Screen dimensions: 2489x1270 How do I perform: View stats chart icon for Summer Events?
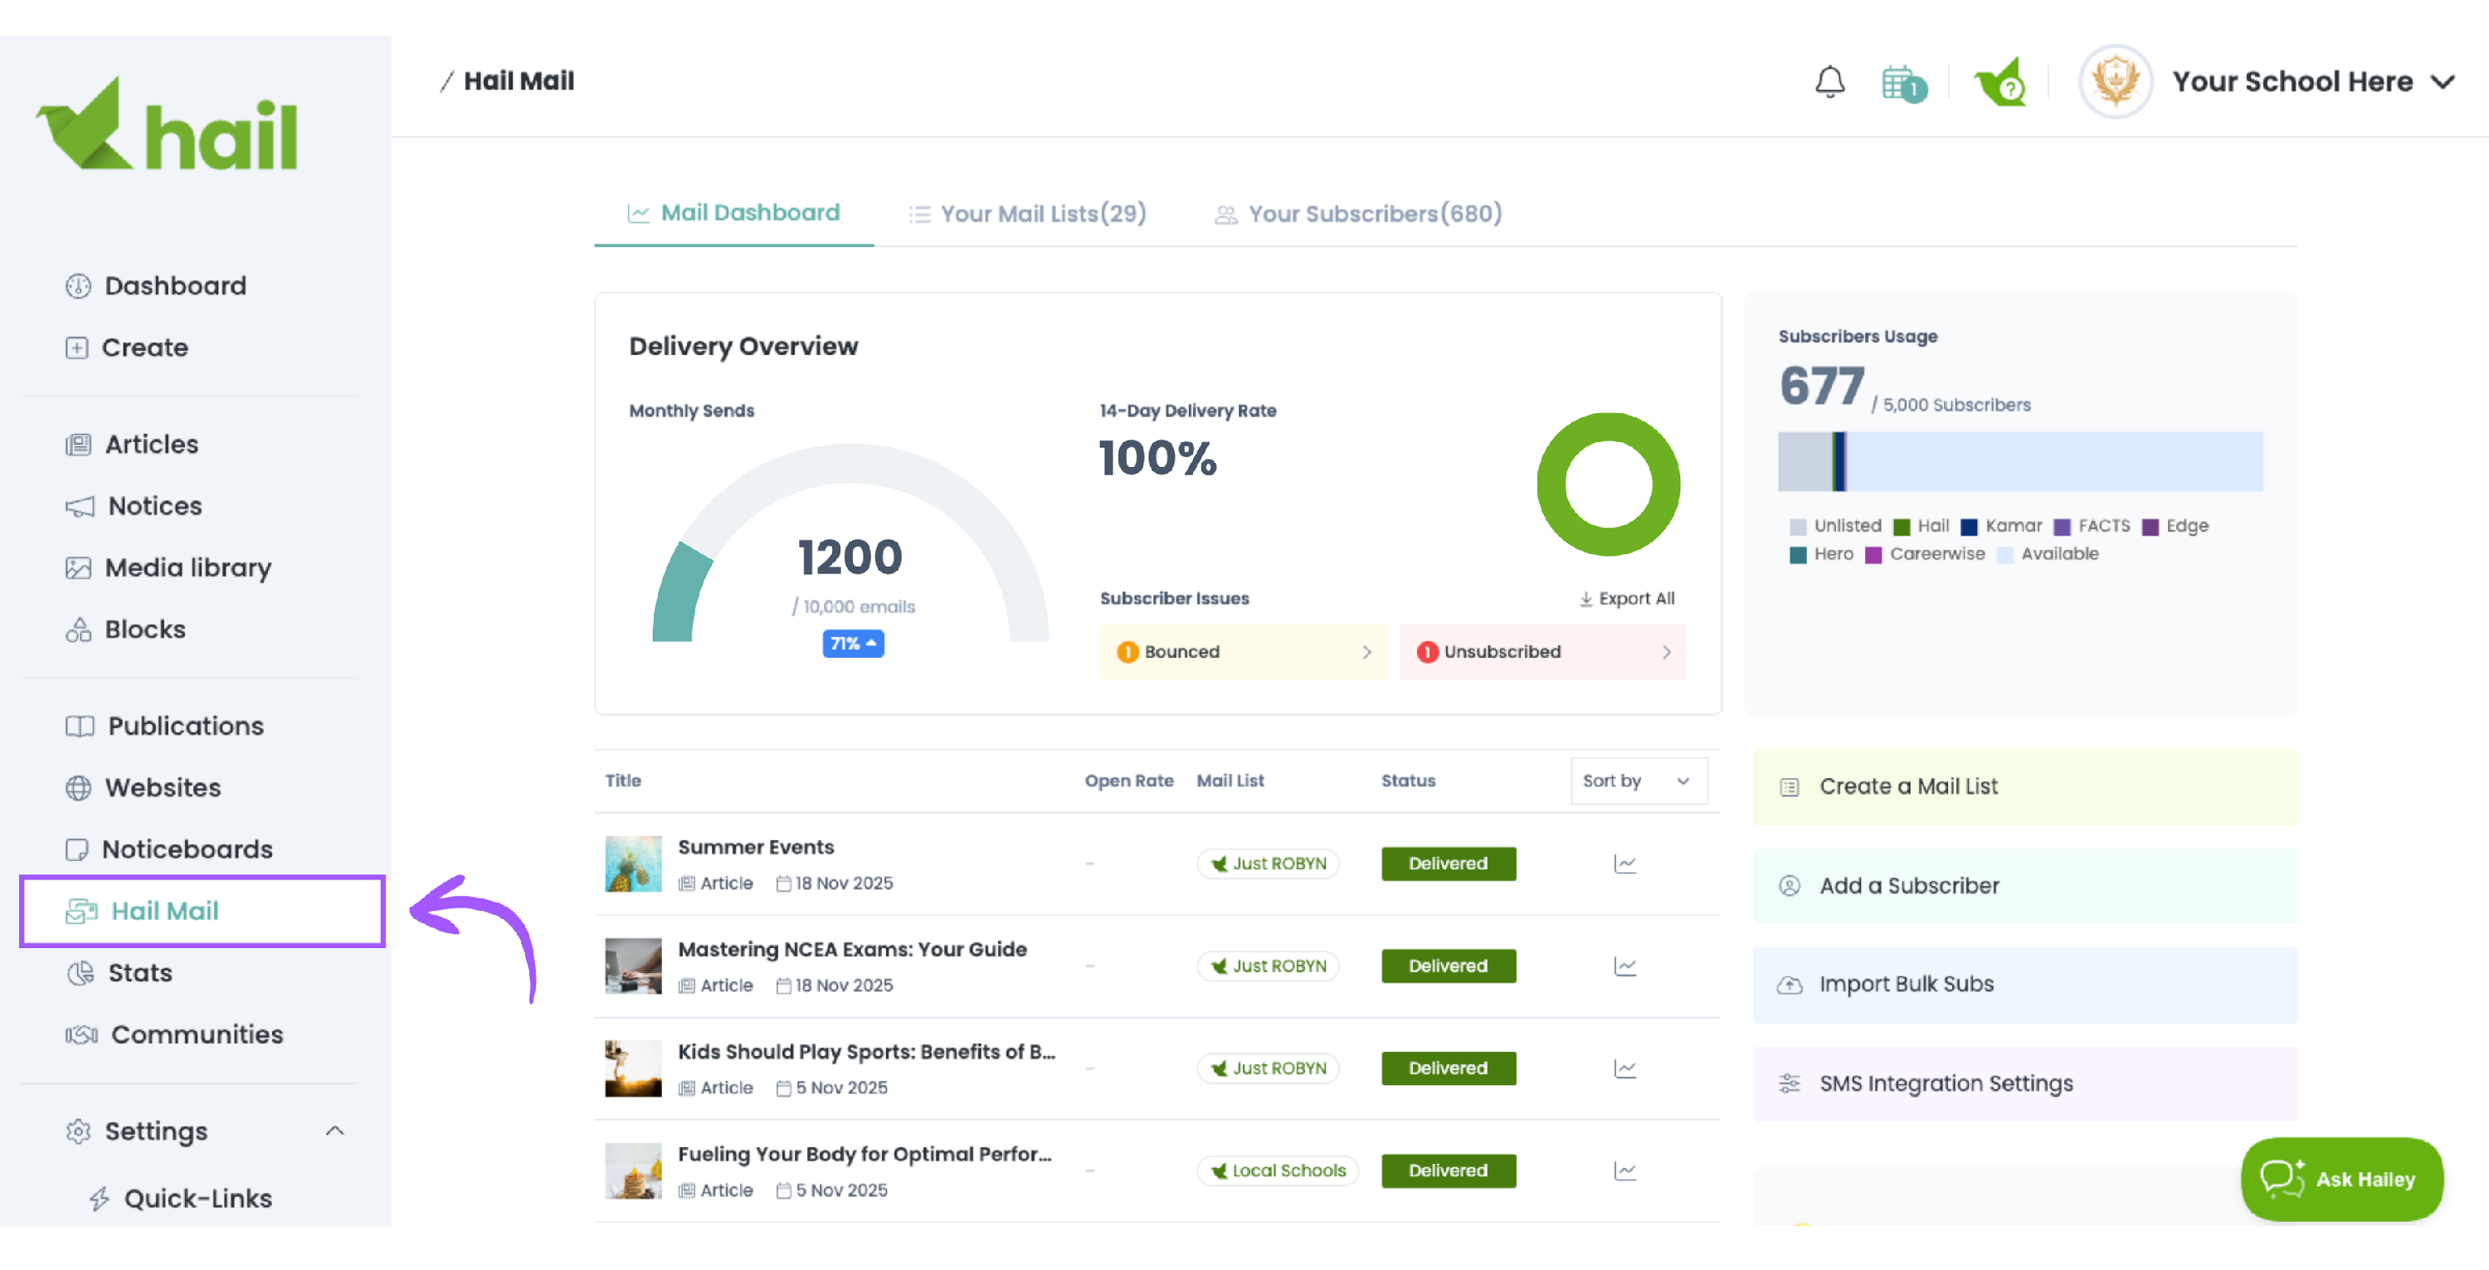pyautogui.click(x=1624, y=864)
